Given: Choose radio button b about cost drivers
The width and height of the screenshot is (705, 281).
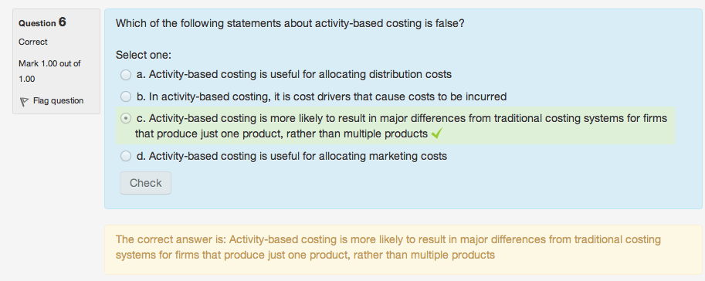Looking at the screenshot, I should 126,96.
